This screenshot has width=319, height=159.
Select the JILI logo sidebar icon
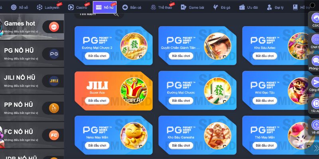coord(54,81)
